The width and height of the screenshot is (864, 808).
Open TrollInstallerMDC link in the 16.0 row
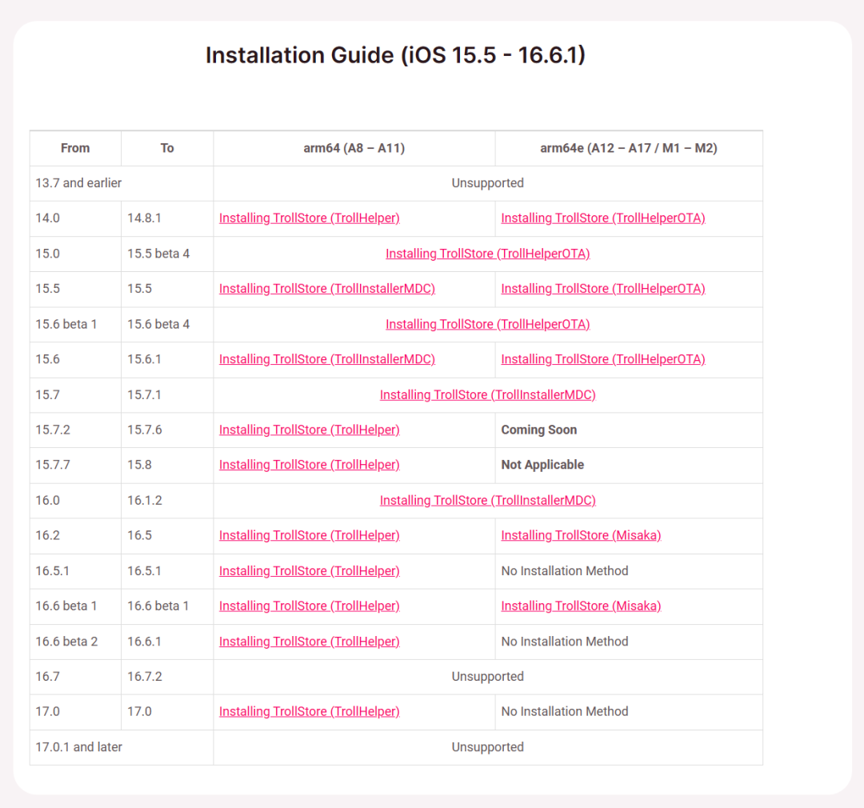point(488,501)
